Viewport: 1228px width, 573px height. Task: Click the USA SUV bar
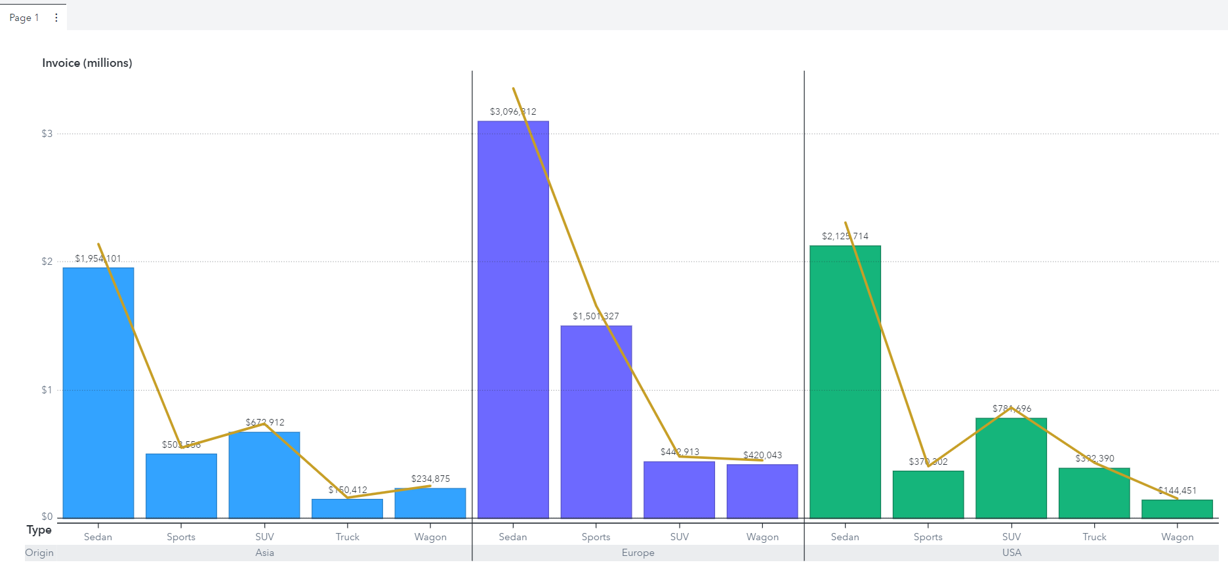tap(1011, 467)
